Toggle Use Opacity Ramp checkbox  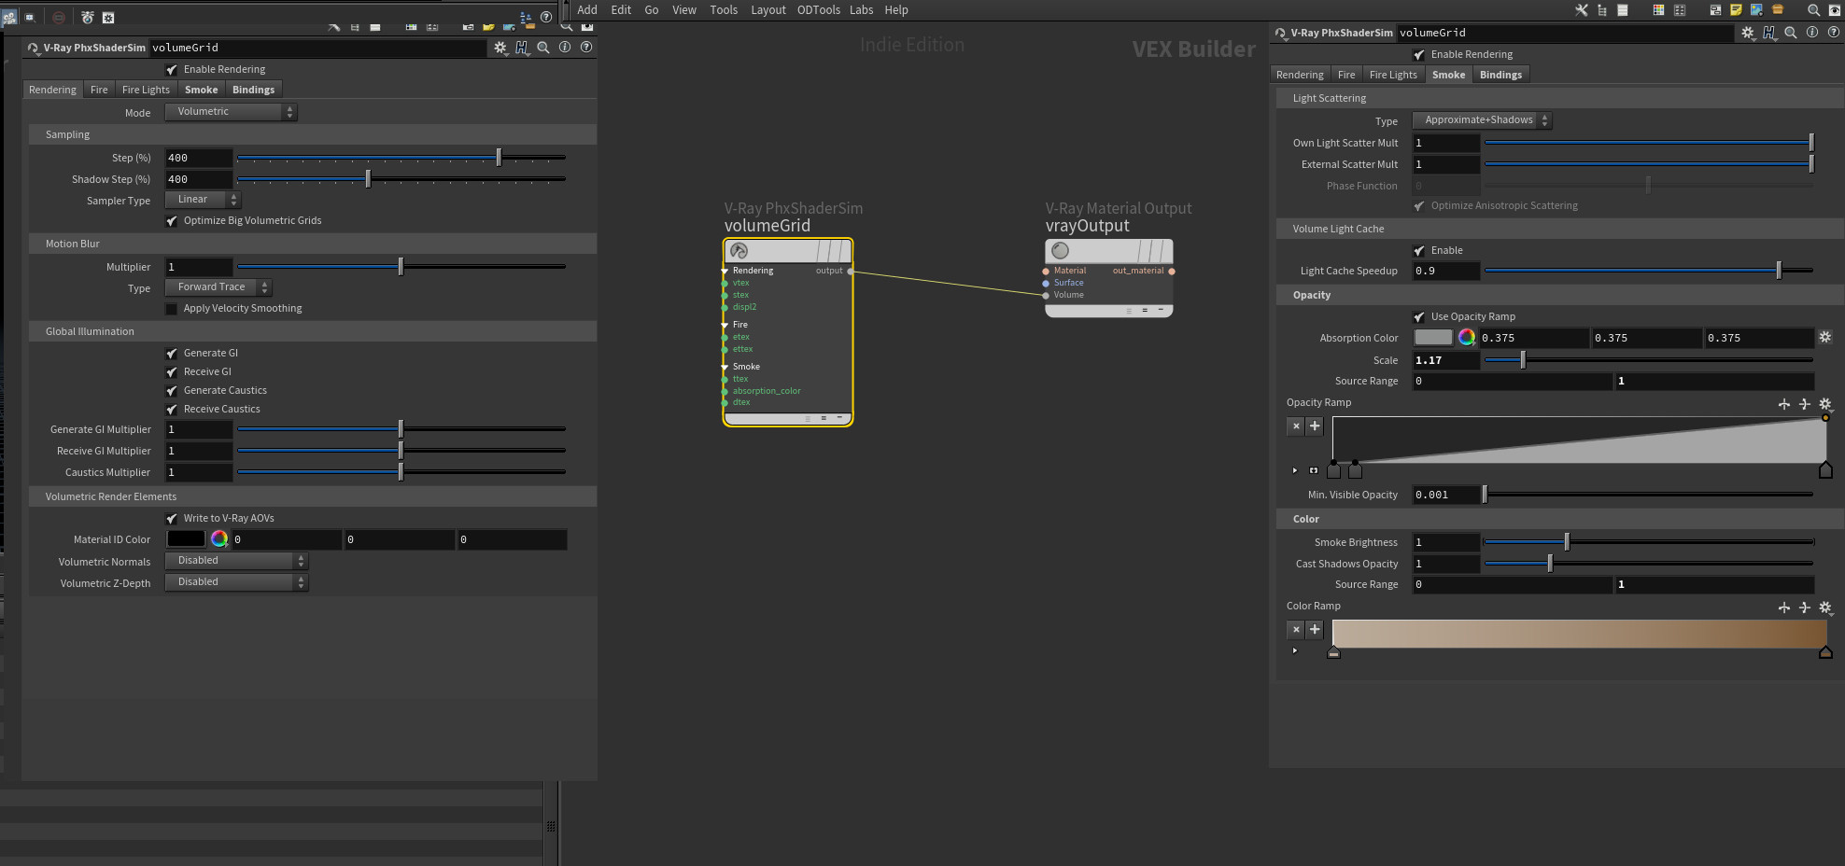1419,317
